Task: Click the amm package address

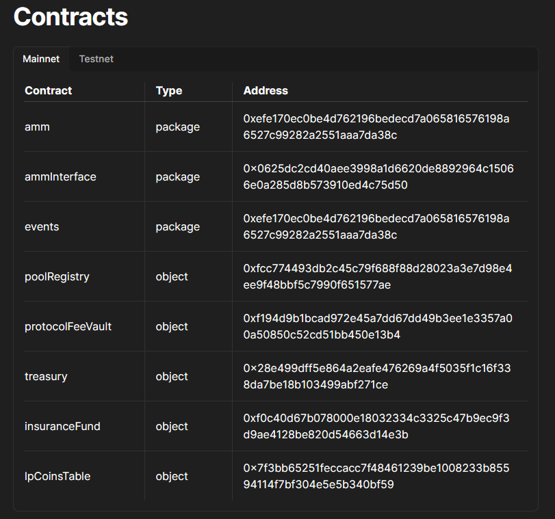Action: tap(376, 127)
